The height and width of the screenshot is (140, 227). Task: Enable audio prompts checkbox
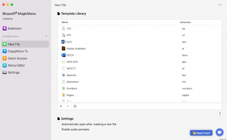[59, 129]
